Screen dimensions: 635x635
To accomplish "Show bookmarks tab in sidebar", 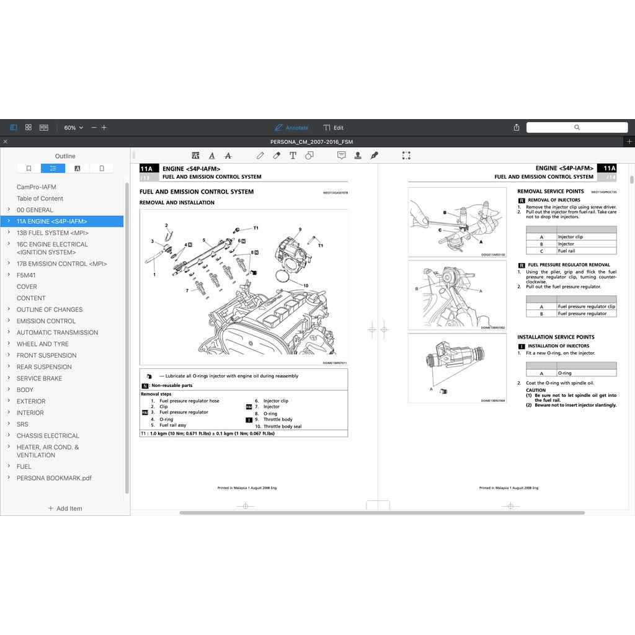I will (x=29, y=168).
